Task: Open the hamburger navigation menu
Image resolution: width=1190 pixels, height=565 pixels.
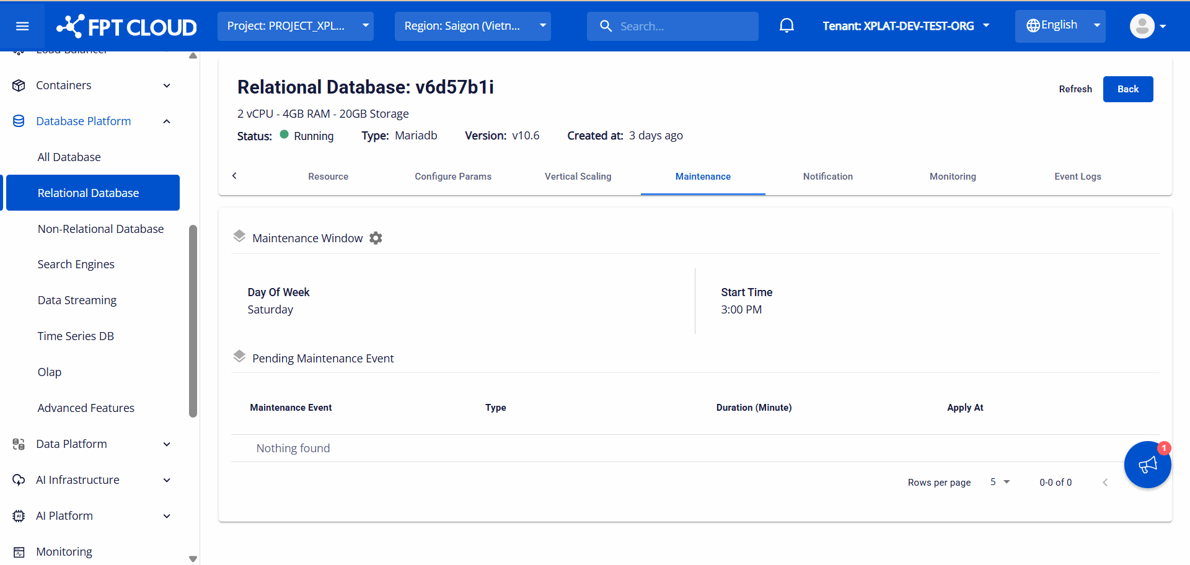Action: tap(22, 26)
